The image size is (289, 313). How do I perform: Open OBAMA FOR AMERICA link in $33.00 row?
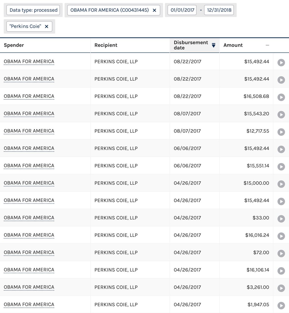(x=29, y=218)
